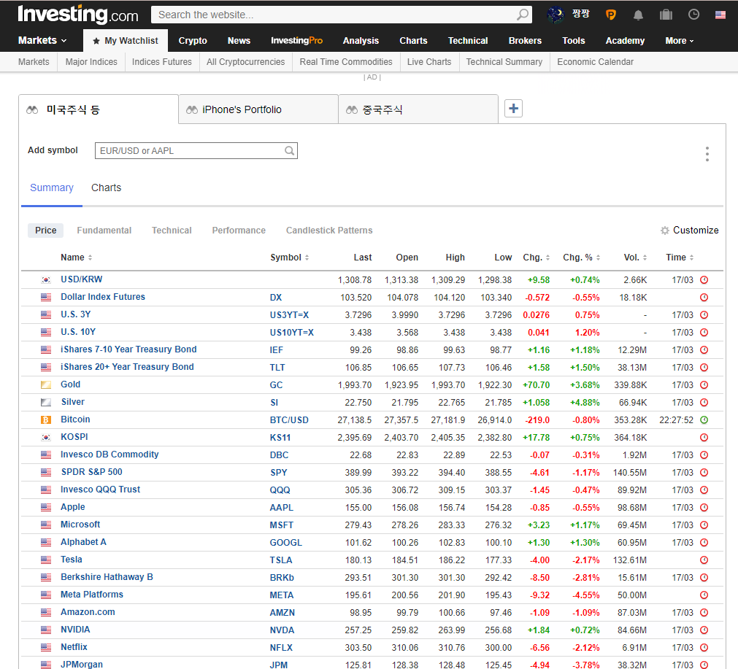Click the briefcase portfolio icon in the header
Viewport: 738px width, 669px height.
point(665,14)
